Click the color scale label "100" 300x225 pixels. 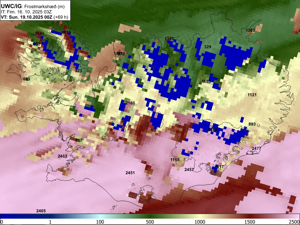click(x=100, y=222)
